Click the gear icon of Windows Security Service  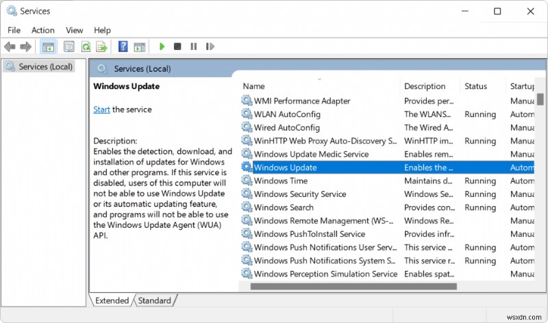[x=247, y=194]
